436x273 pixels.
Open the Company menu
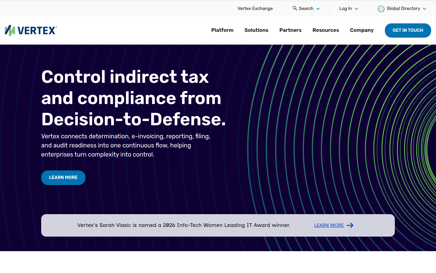coord(362,30)
